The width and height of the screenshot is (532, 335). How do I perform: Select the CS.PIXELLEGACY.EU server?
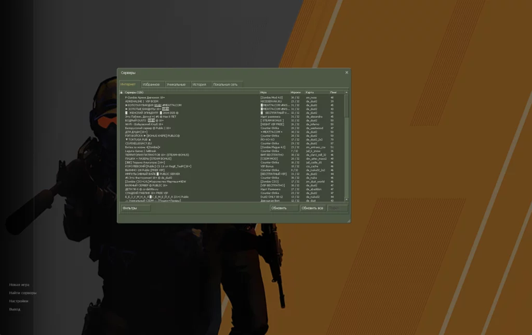[232, 144]
